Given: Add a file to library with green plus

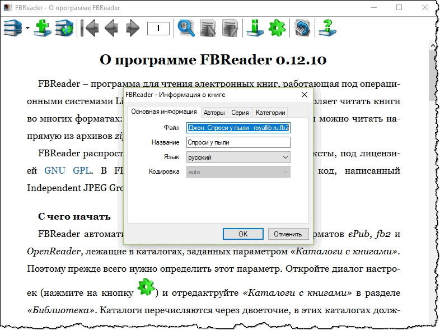Looking at the screenshot, I should [x=43, y=28].
